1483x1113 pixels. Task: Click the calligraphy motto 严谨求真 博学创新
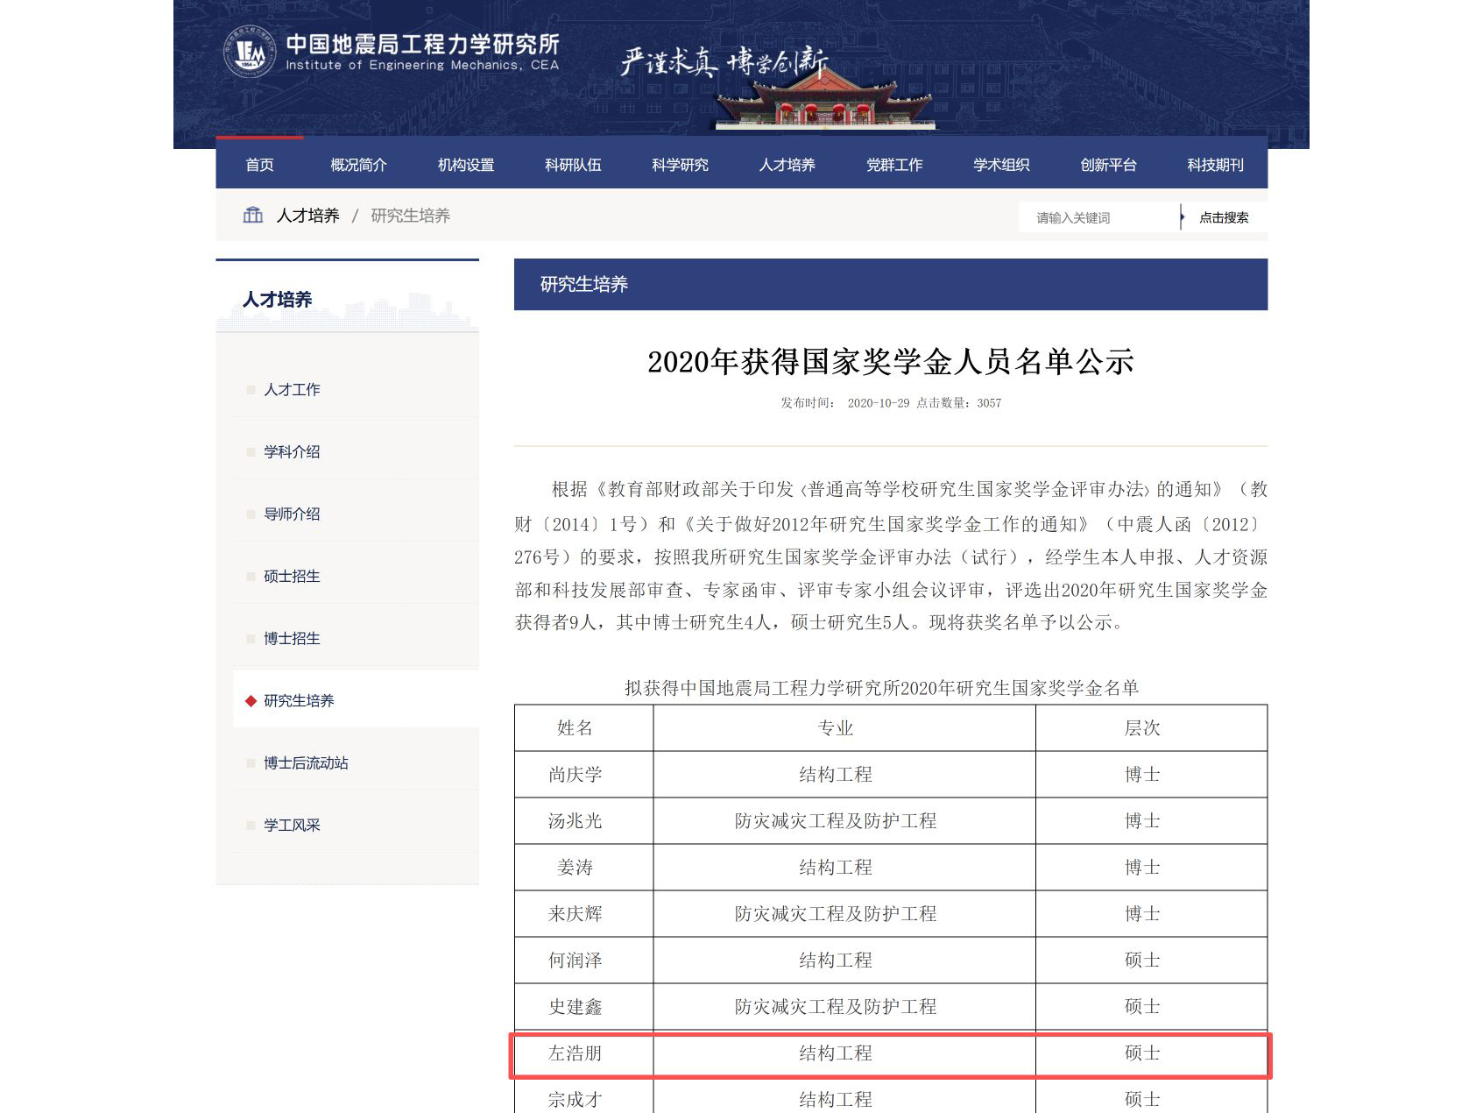coord(725,61)
